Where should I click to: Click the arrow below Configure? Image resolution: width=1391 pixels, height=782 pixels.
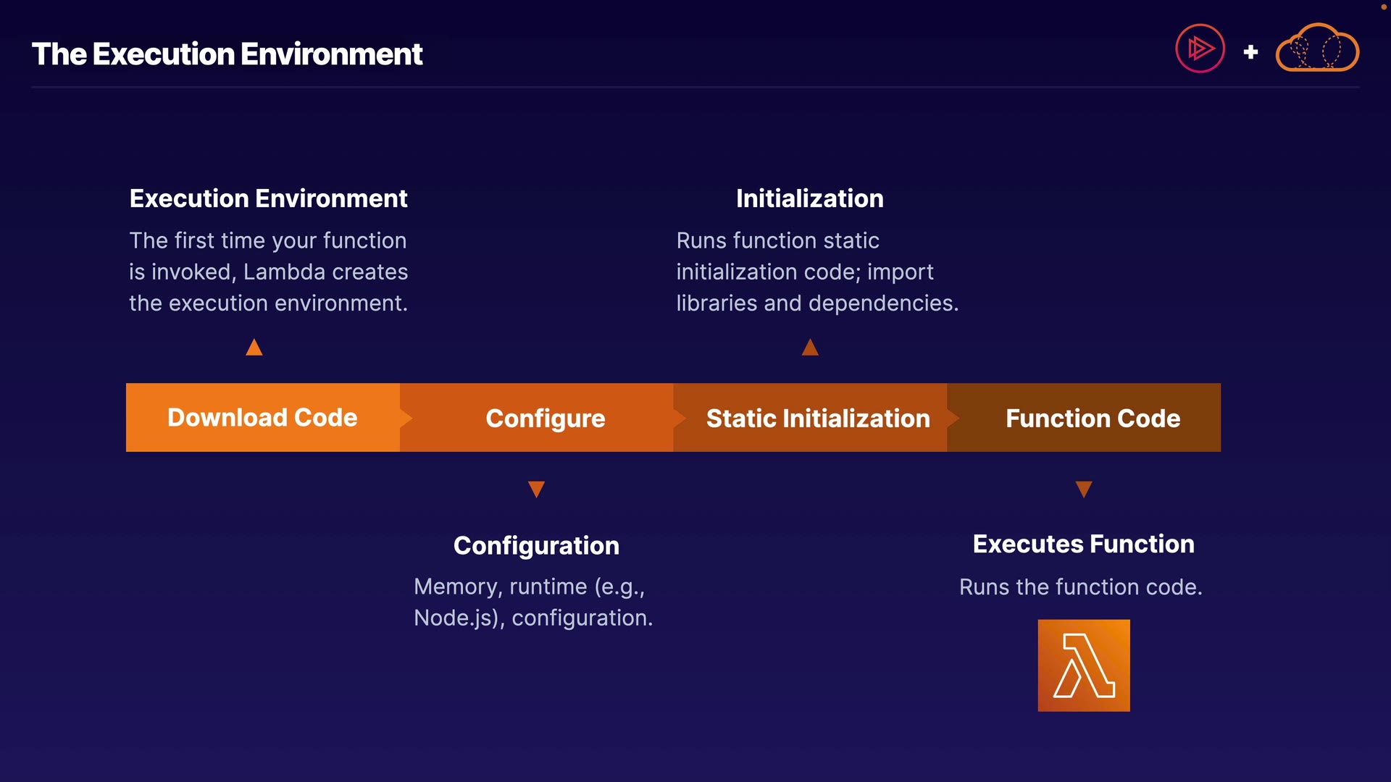point(536,489)
